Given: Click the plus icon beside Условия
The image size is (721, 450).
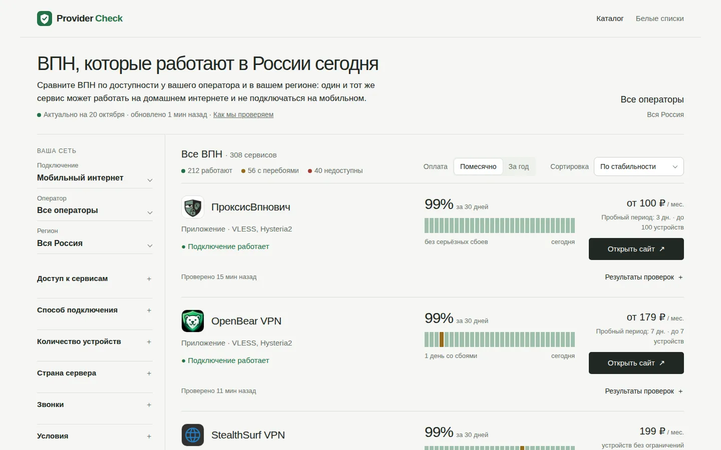Looking at the screenshot, I should 149,436.
